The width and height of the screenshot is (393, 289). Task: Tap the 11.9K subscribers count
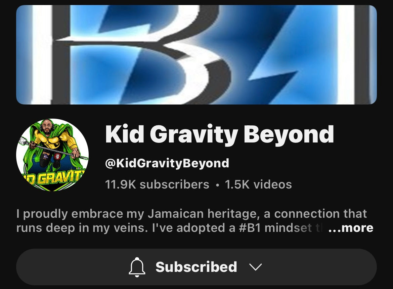tap(157, 184)
